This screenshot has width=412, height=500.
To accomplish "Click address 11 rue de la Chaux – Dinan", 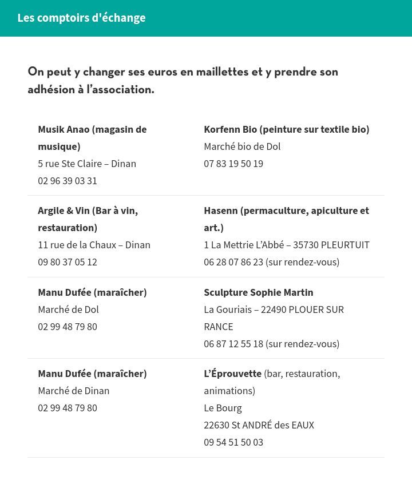I will click(94, 245).
